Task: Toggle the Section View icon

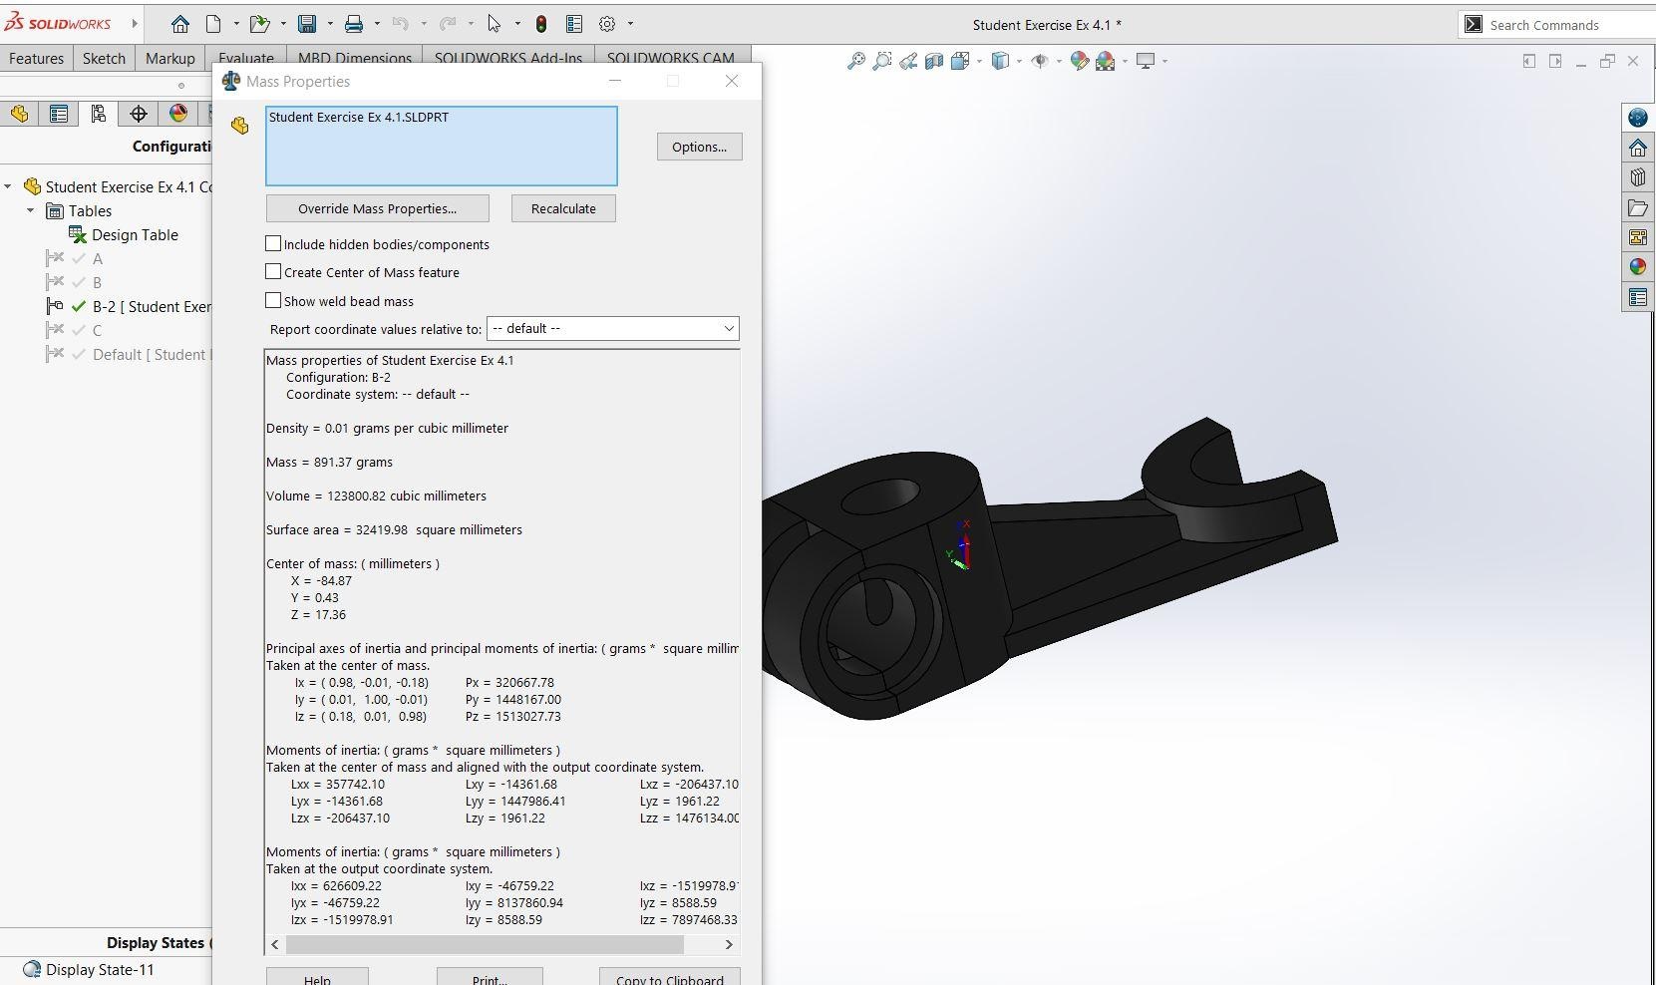Action: click(933, 61)
